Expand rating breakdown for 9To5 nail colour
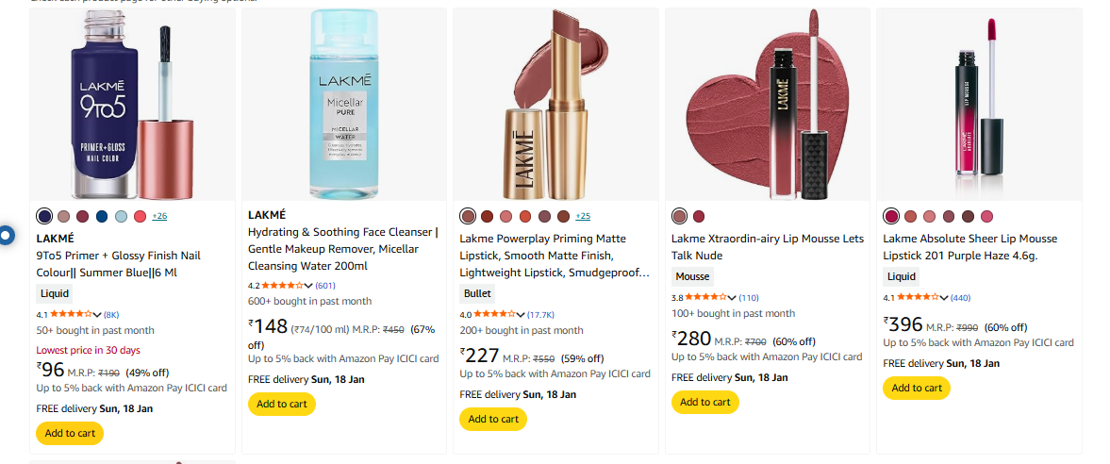This screenshot has width=1110, height=464. 98,314
